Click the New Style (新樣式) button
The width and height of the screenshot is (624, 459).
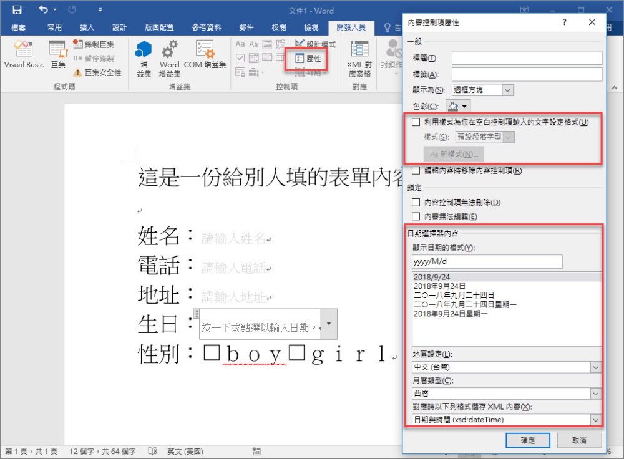pos(454,154)
